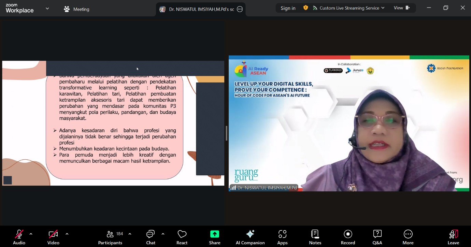The height and width of the screenshot is (247, 471).
Task: Open Custom Live Streaming Service dropdown
Action: [x=352, y=8]
